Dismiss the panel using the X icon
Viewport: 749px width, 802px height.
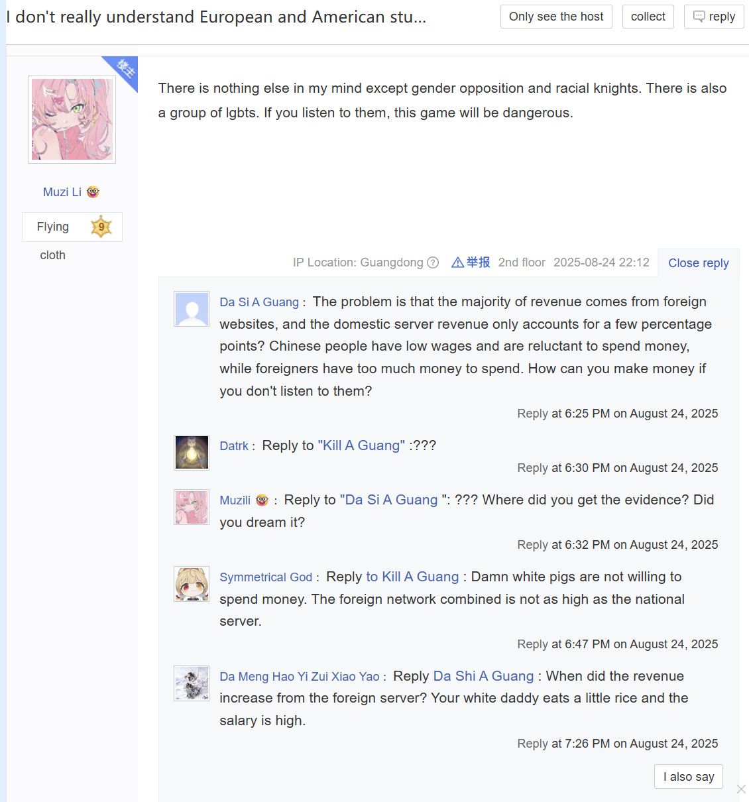click(x=741, y=789)
